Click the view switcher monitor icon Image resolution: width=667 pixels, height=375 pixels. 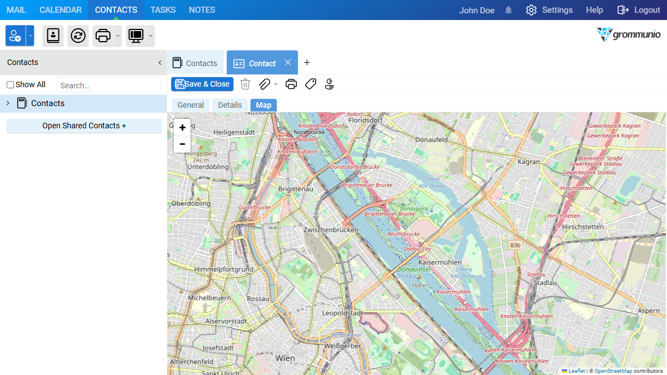pos(136,36)
